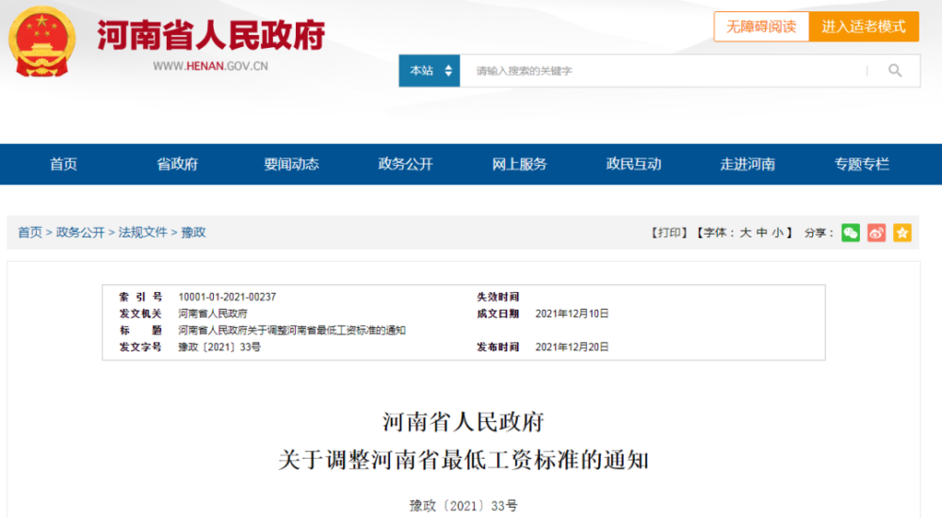Open the 省政府 navigation tab

(177, 164)
